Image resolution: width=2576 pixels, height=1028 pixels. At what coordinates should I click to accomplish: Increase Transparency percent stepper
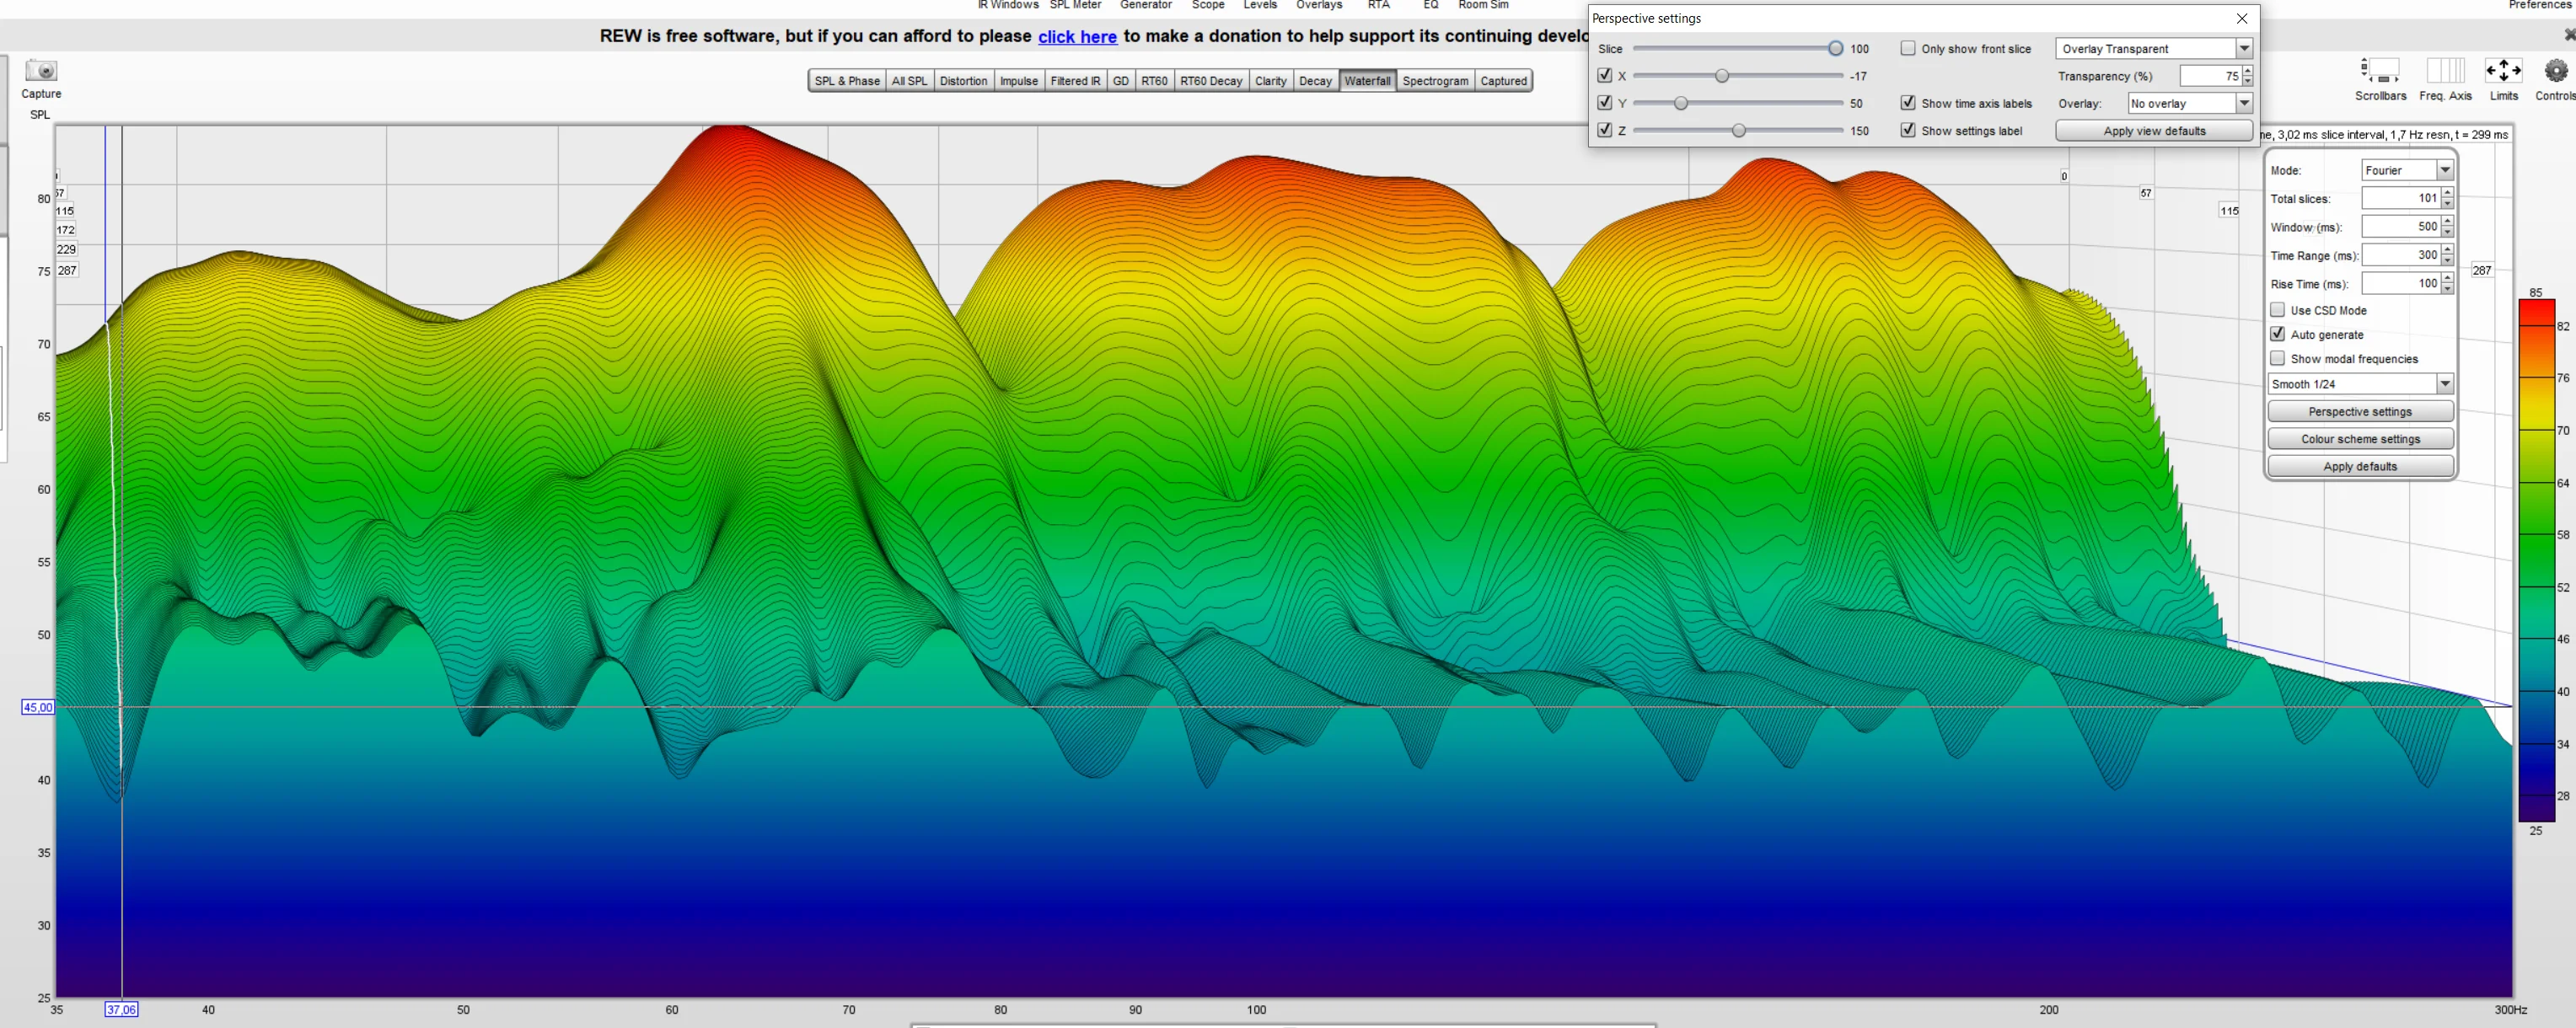2247,71
